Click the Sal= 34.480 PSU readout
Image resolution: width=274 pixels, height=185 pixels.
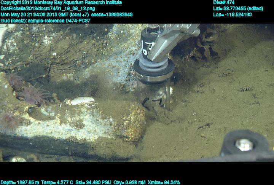click(93, 182)
